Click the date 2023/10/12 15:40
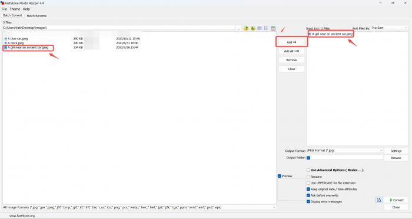This screenshot has width=412, height=219. 128,39
